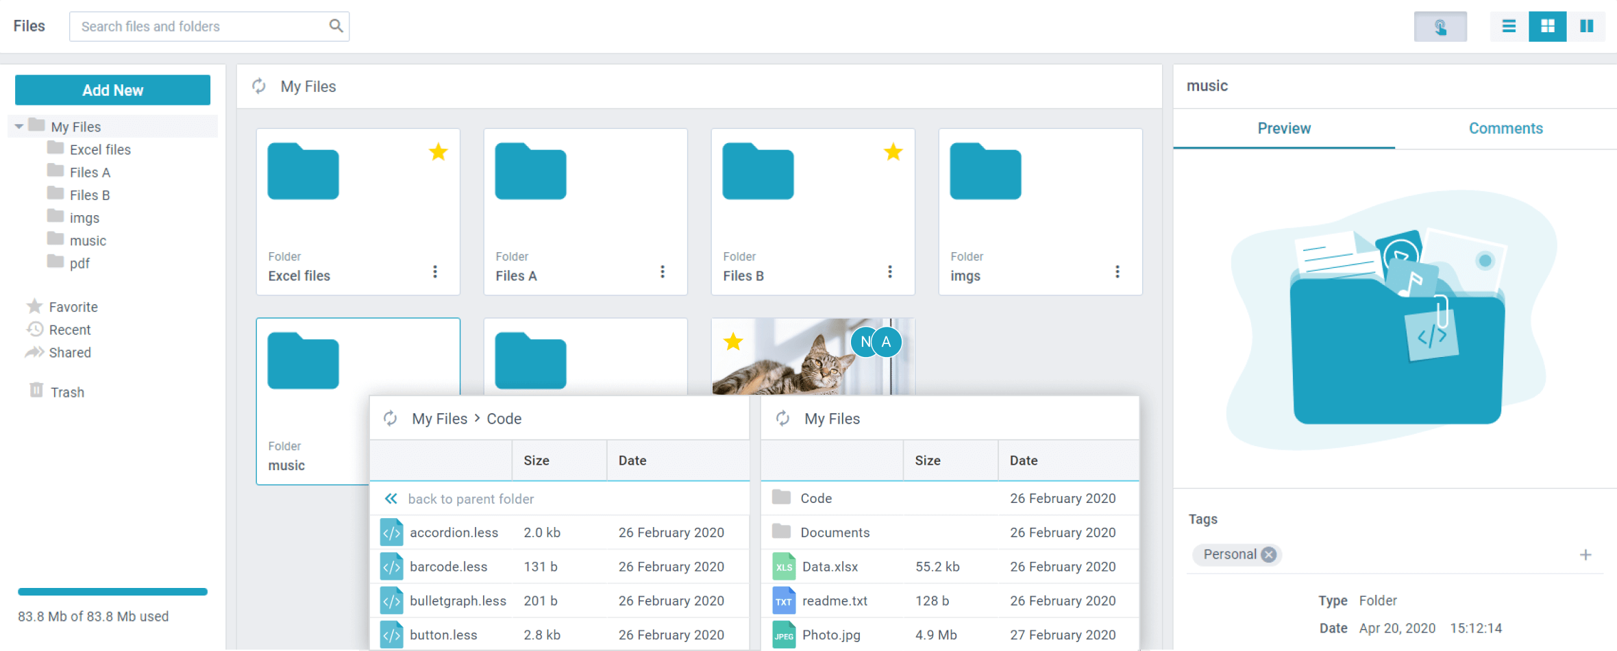Click the storage usage progress bar
1617x651 pixels.
click(112, 591)
